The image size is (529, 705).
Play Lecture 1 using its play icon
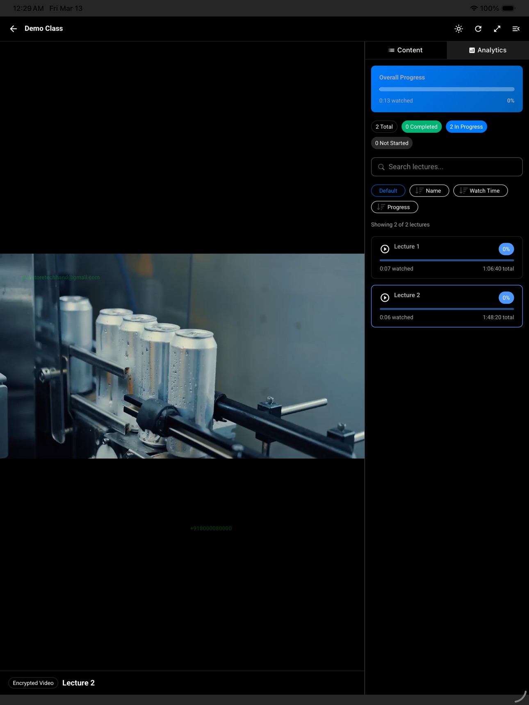(385, 249)
